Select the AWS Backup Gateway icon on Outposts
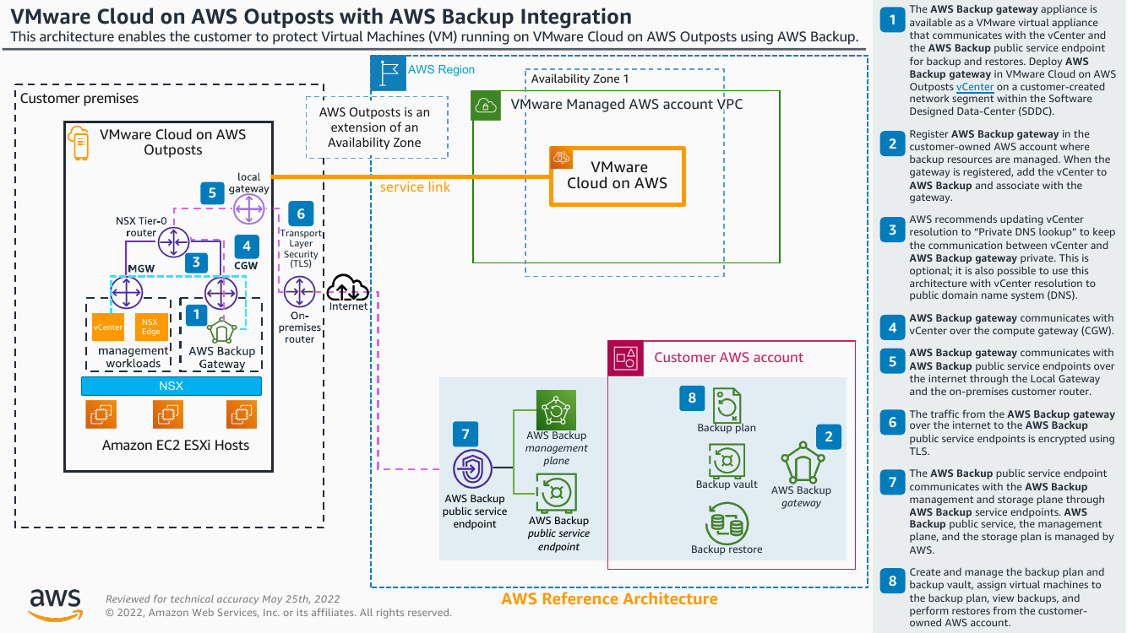 (x=221, y=328)
